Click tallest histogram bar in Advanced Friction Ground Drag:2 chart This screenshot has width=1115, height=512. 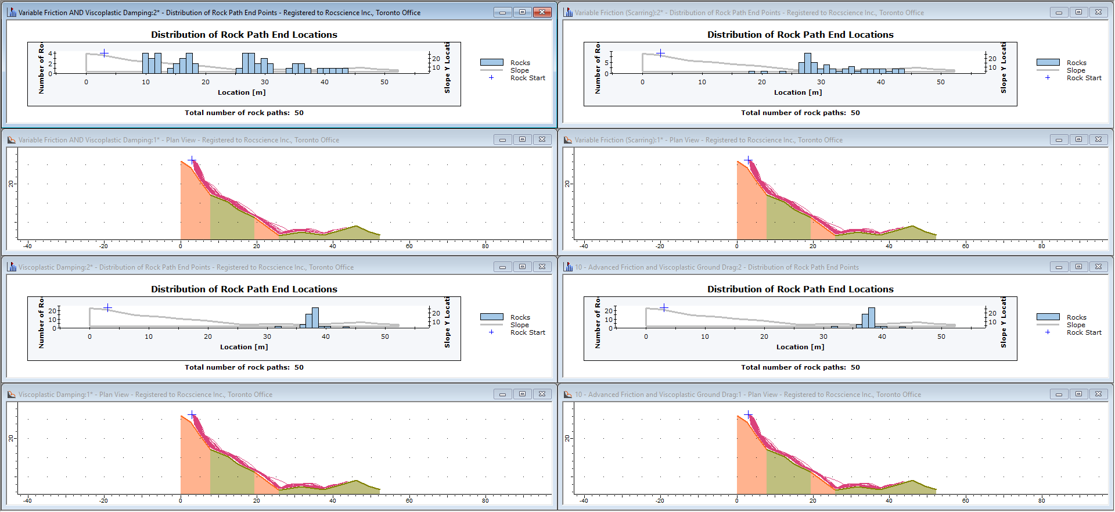[x=872, y=318]
